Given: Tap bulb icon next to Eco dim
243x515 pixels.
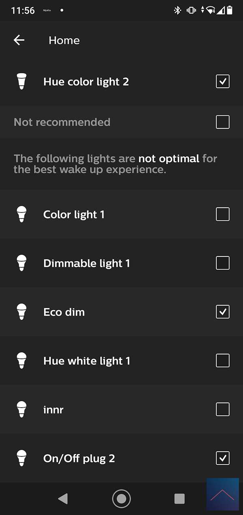Looking at the screenshot, I should click(21, 312).
